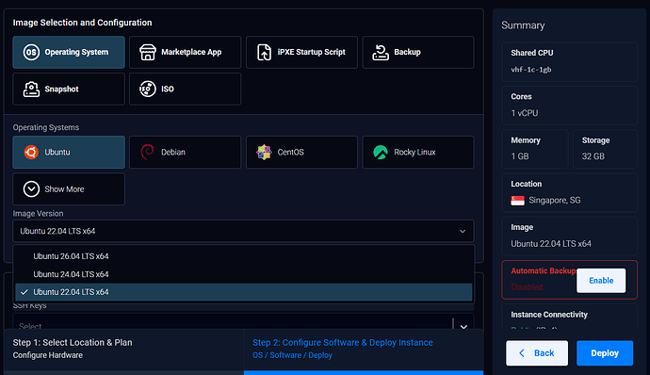Click the Rocky Linux logo icon
This screenshot has width=650, height=375.
pyautogui.click(x=381, y=153)
